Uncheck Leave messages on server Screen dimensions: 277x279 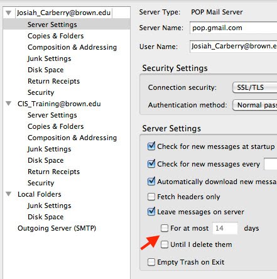[x=151, y=212]
